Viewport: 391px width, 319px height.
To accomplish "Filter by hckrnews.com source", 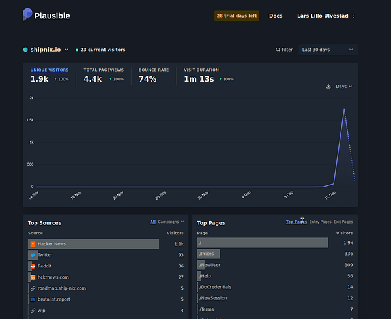I will 53,277.
